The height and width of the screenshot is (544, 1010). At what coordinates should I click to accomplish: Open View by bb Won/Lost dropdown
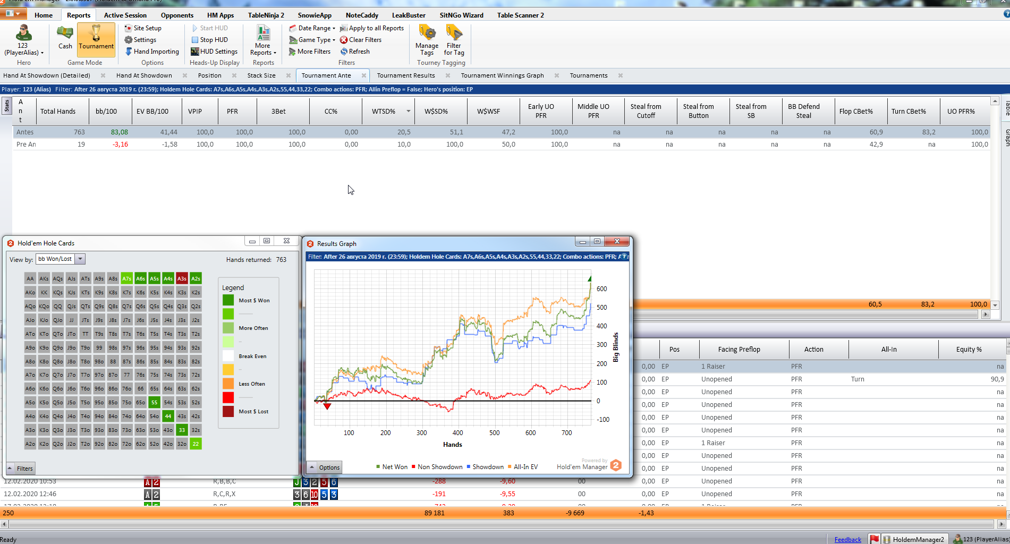[80, 259]
